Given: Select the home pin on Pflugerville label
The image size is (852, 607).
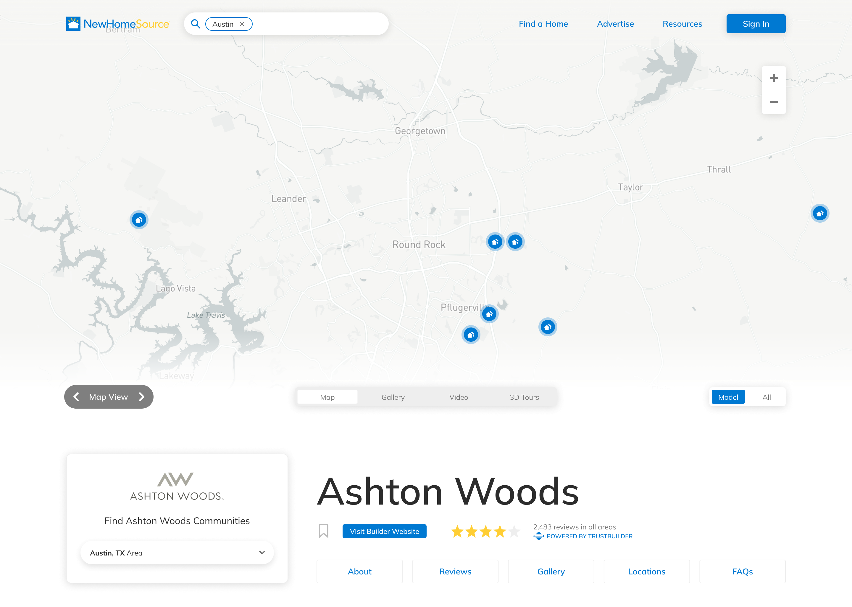Looking at the screenshot, I should click(489, 314).
